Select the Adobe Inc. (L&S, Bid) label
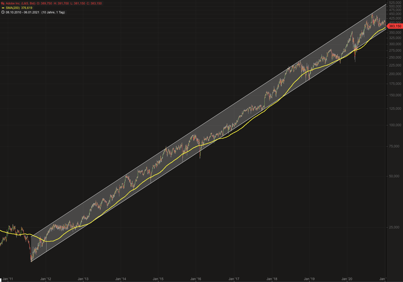The width and height of the screenshot is (403, 282). click(x=21, y=3)
